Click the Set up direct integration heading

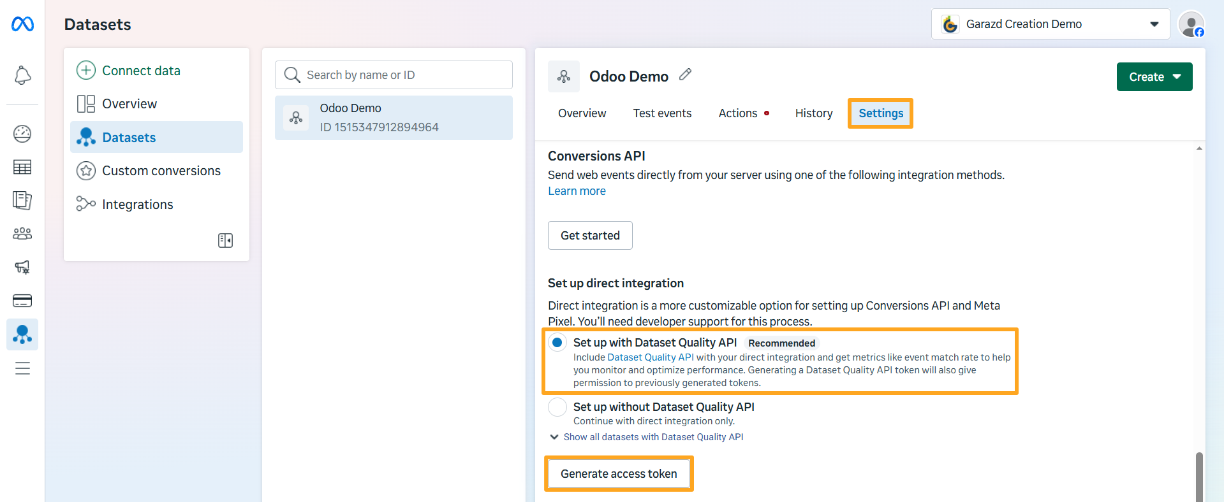click(x=616, y=283)
